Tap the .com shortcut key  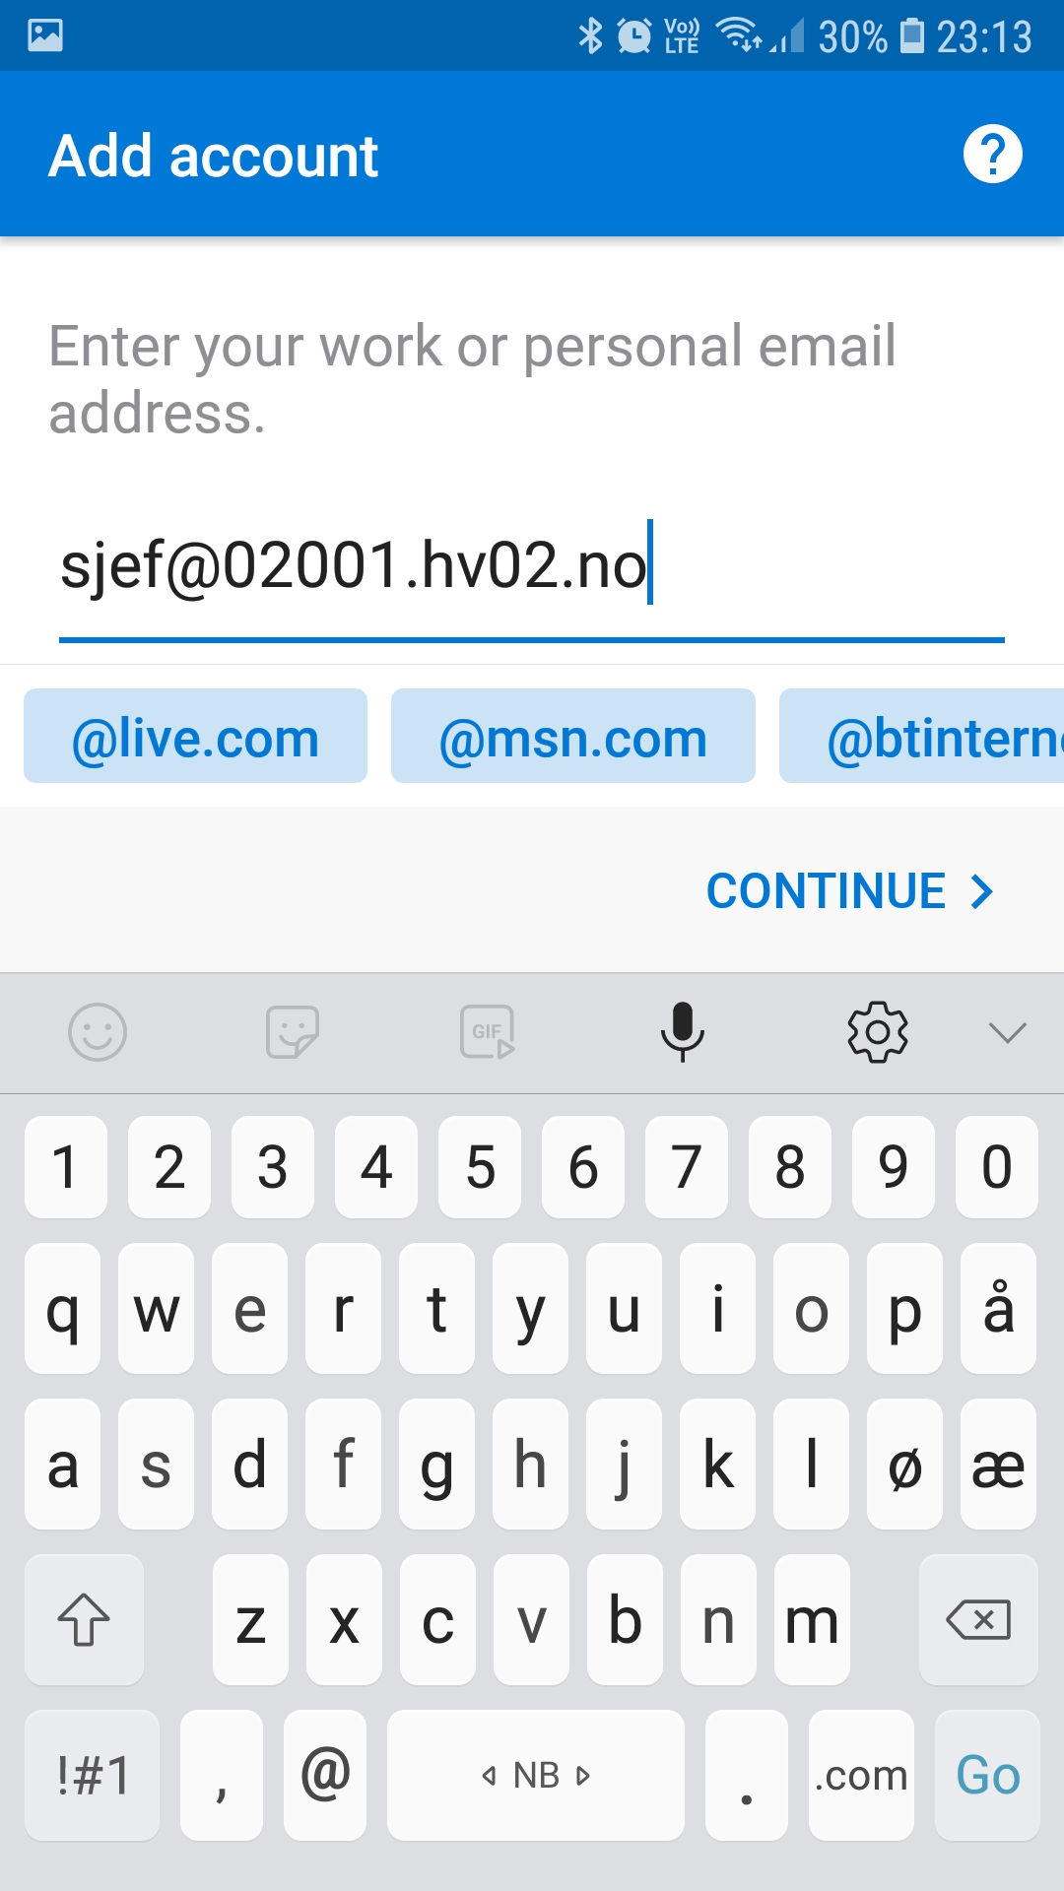(x=861, y=1775)
